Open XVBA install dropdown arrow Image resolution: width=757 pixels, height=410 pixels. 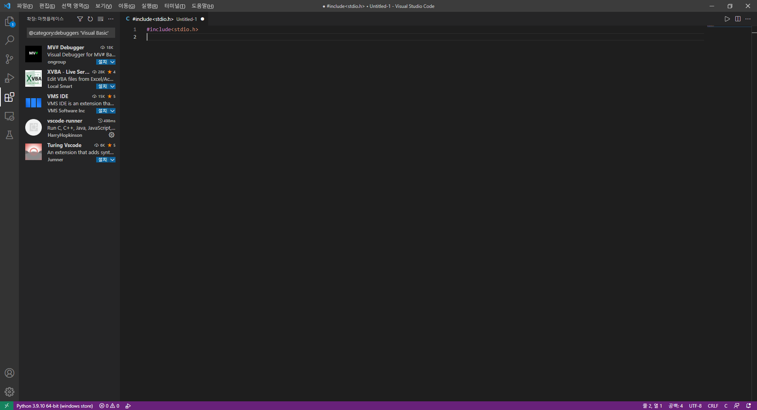click(x=112, y=86)
